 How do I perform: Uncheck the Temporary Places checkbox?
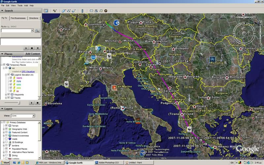(x=4, y=65)
